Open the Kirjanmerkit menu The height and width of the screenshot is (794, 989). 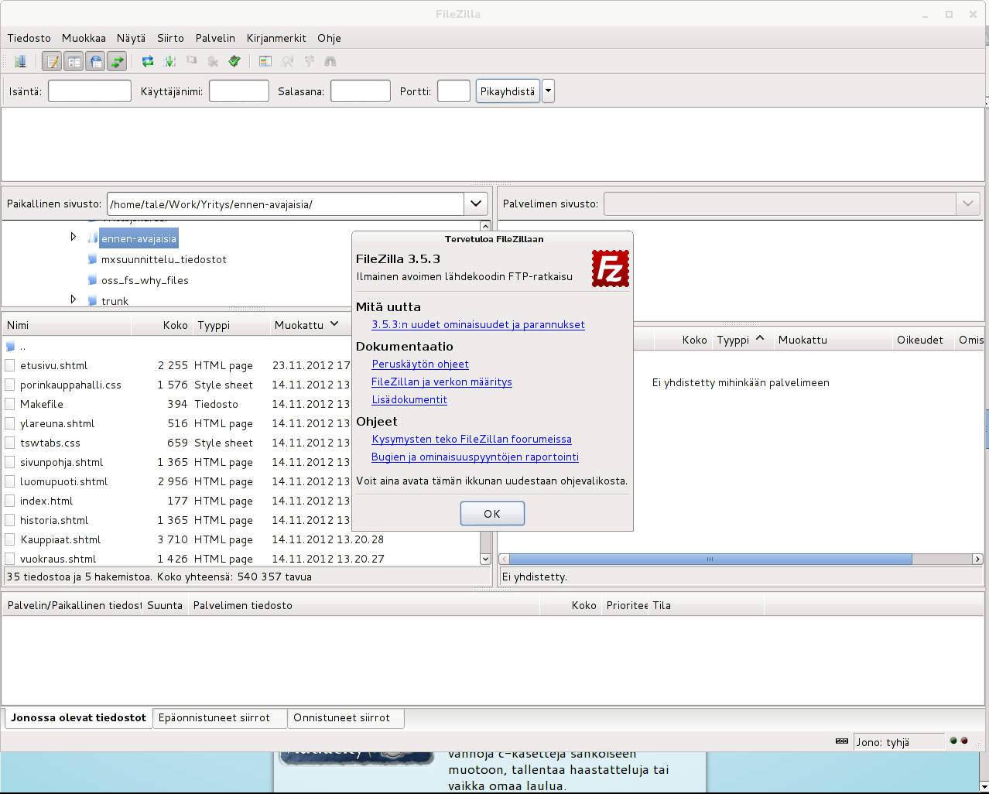point(276,38)
